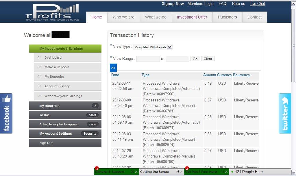Open My Deposits menu item
Viewport: 296px width, 176px height.
tap(68, 77)
